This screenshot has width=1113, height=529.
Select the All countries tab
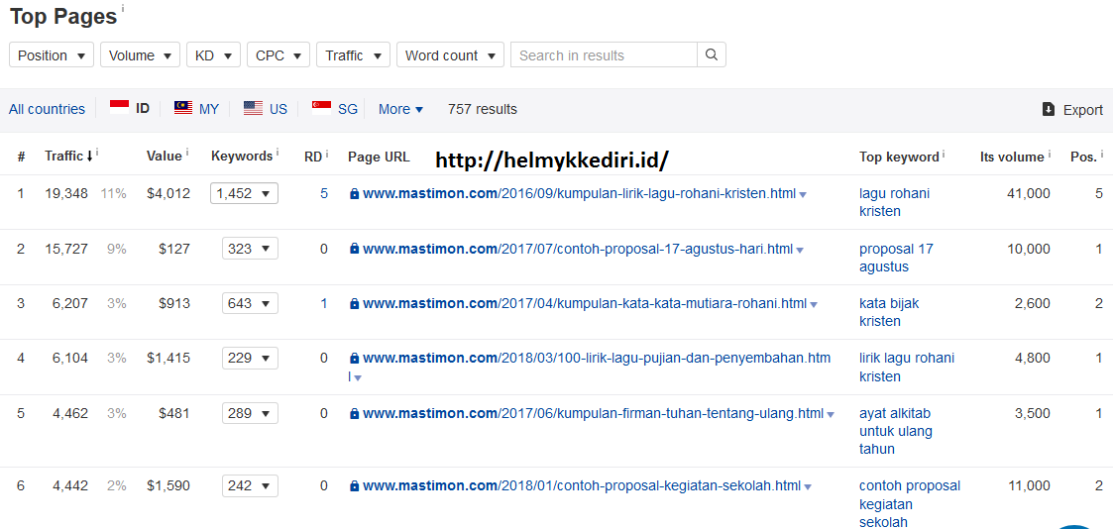point(47,109)
